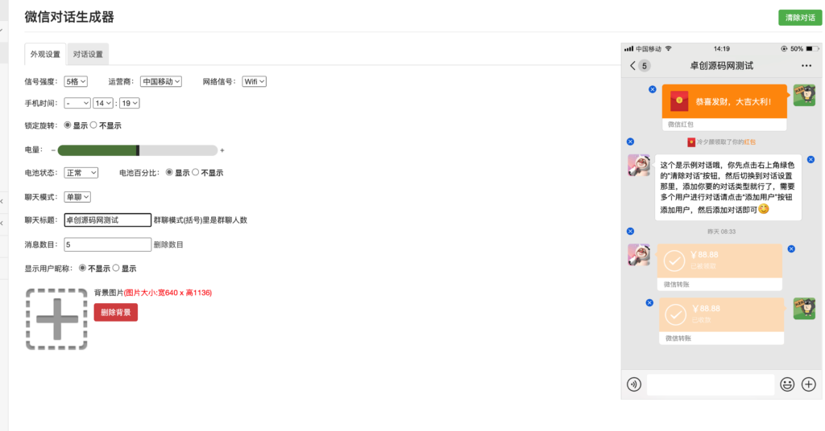Delete the 恭喜发财 red packet message
Image resolution: width=825 pixels, height=431 pixels.
[653, 89]
